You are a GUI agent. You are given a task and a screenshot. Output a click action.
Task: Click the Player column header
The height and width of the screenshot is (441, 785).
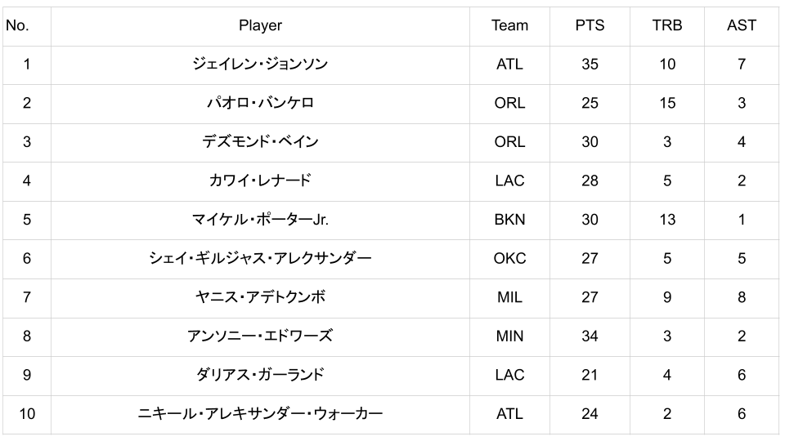[260, 25]
